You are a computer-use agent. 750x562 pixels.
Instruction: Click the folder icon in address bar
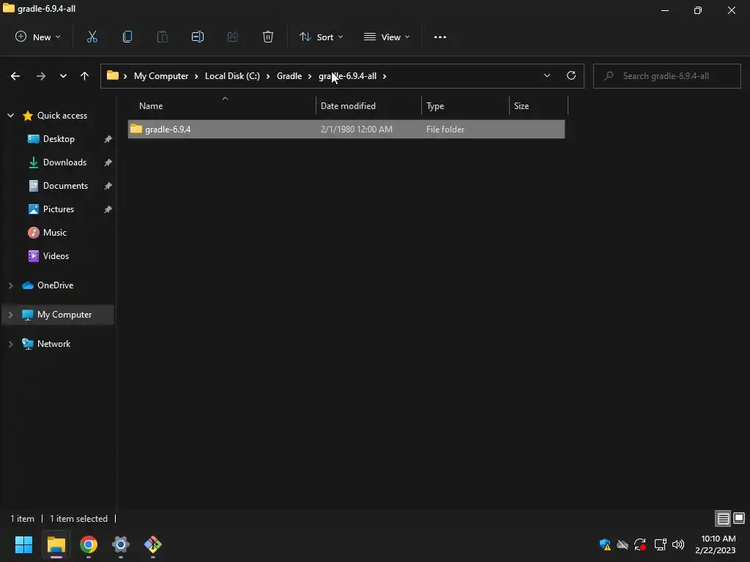point(112,75)
